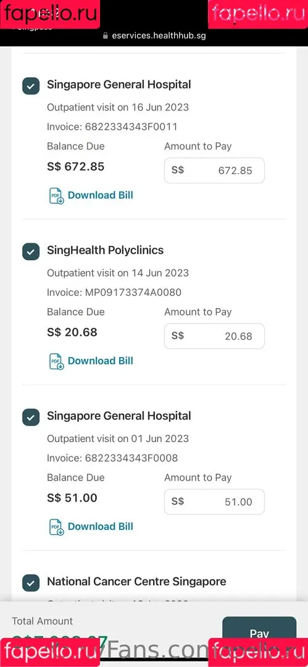
Task: Click the PDF icon for 16 Jun bill
Action: 57,196
